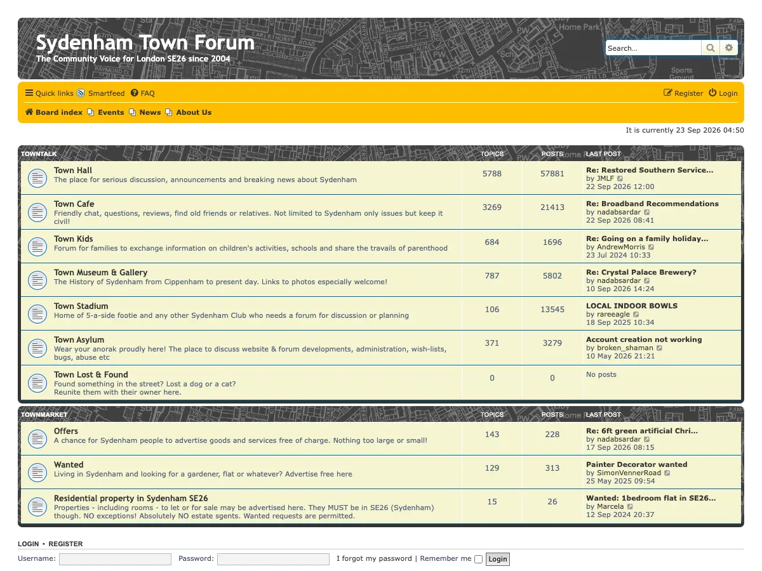The image size is (762, 571).
Task: Open the About Us page
Action: [189, 112]
